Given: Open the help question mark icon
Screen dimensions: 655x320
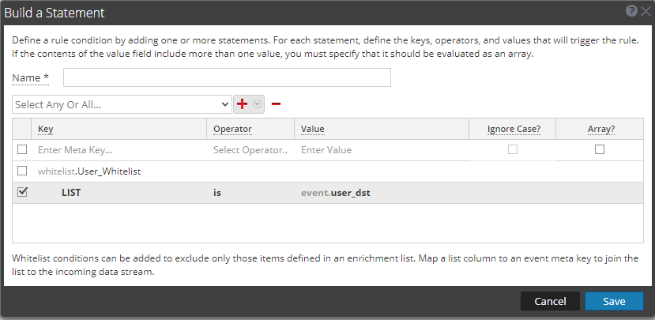Looking at the screenshot, I should point(631,11).
